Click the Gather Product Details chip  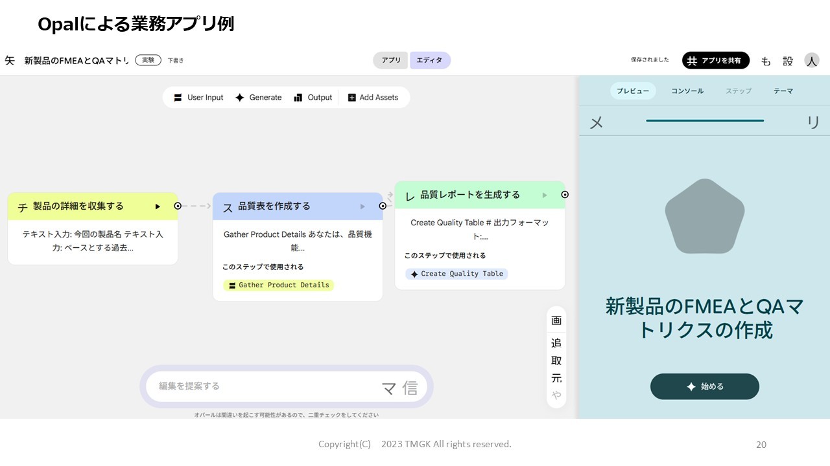click(x=279, y=285)
